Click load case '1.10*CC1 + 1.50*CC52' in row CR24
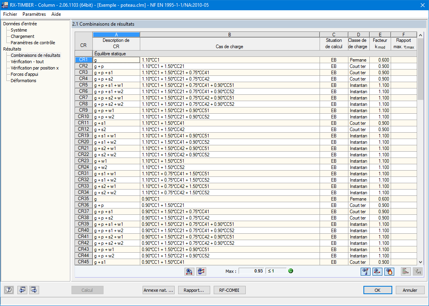The width and height of the screenshot is (429, 306). (x=230, y=167)
